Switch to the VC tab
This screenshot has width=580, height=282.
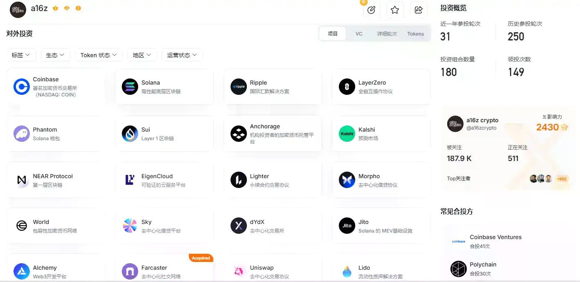358,34
